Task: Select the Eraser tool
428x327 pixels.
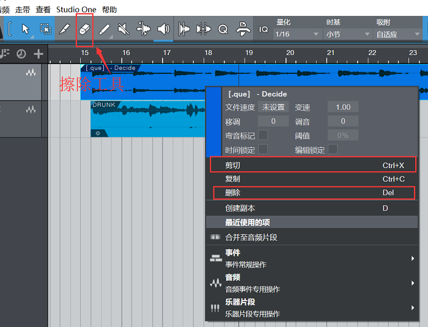Action: (x=84, y=29)
